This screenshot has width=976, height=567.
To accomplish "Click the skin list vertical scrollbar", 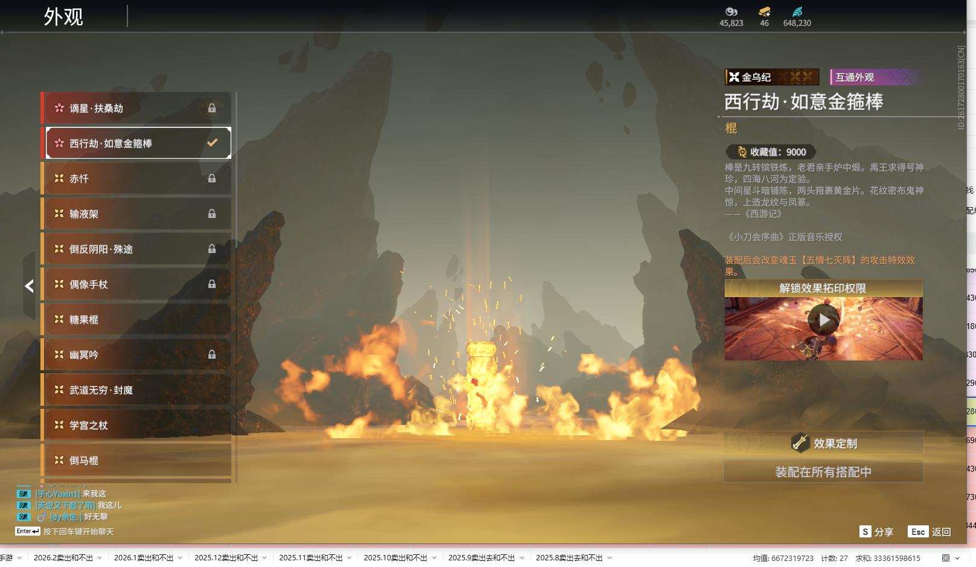I will pos(236,287).
